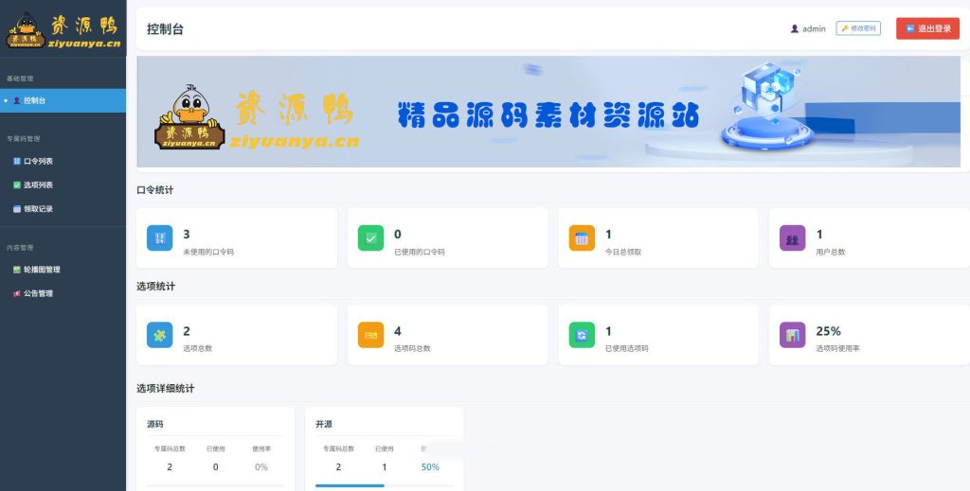Click the orange 选项码总数 card icon
The width and height of the screenshot is (970, 491).
(x=370, y=335)
